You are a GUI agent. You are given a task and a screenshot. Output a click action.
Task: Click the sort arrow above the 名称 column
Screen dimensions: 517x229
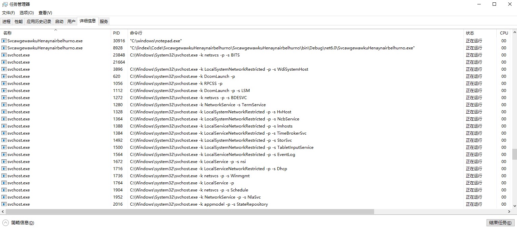pyautogui.click(x=56, y=30)
